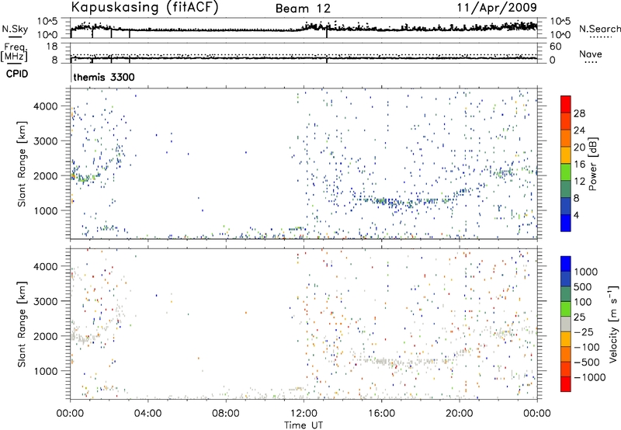Select the gray Velocity segment between 25 and -25

(x=566, y=324)
